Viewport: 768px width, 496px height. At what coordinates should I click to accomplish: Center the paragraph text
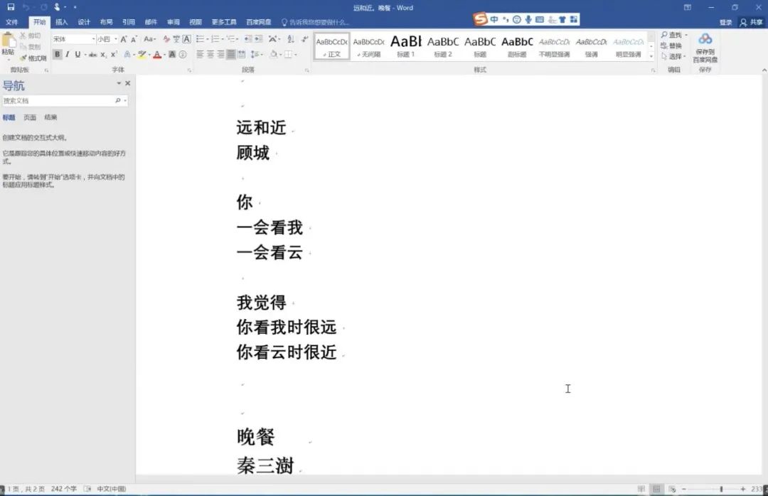pyautogui.click(x=210, y=54)
